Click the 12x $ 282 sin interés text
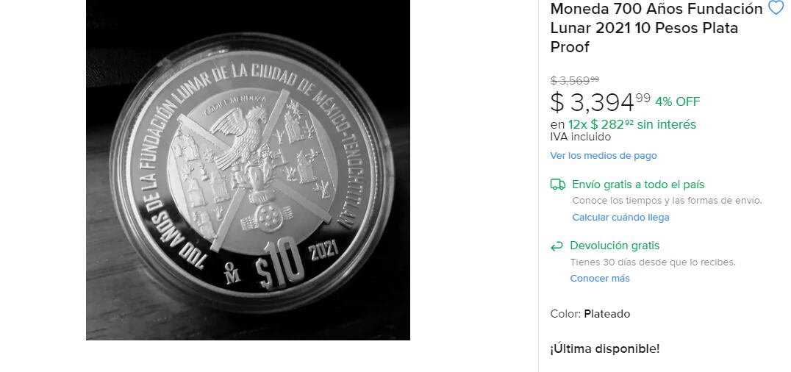The height and width of the screenshot is (372, 791). tap(632, 124)
